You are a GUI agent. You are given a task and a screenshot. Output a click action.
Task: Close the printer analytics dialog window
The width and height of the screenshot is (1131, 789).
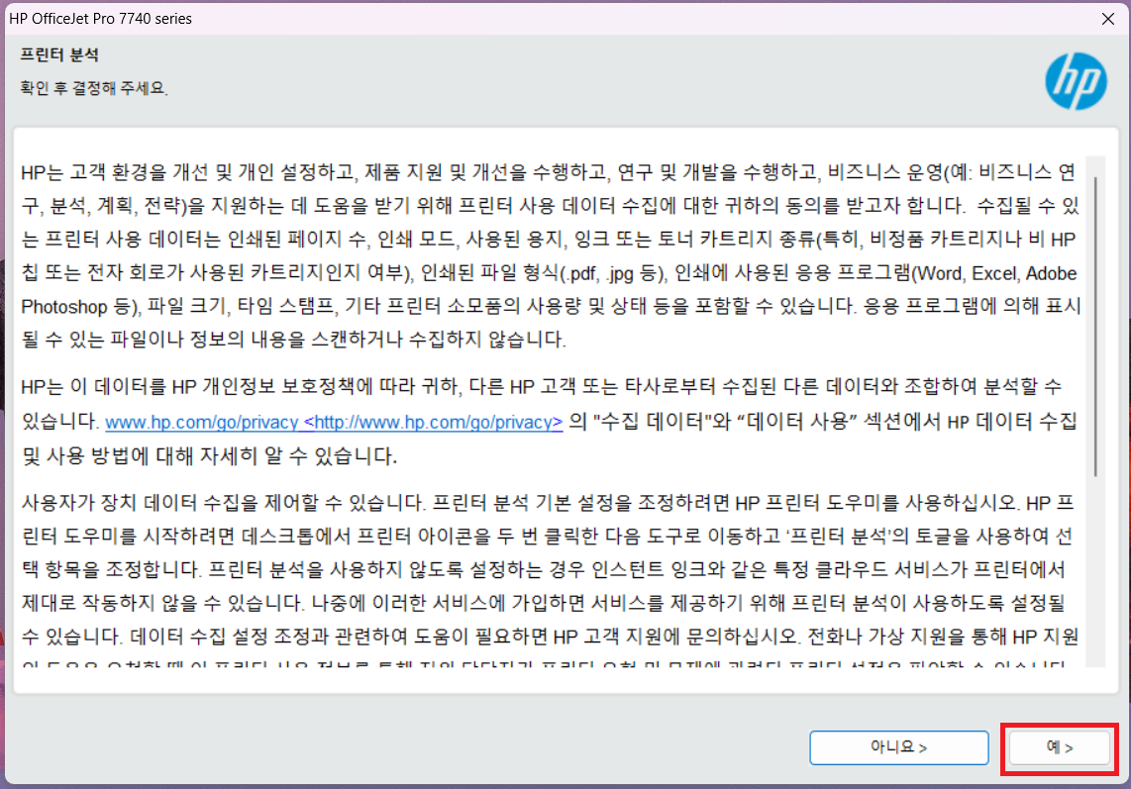(x=1108, y=18)
